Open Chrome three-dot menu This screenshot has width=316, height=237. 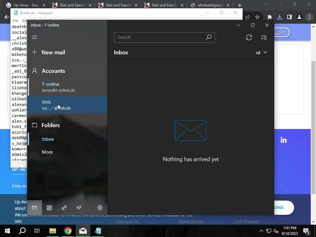point(309,17)
